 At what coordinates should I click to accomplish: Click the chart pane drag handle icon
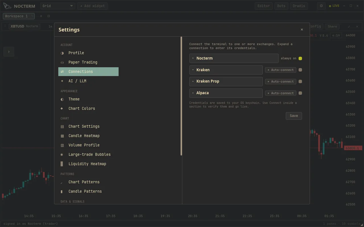pyautogui.click(x=5, y=26)
